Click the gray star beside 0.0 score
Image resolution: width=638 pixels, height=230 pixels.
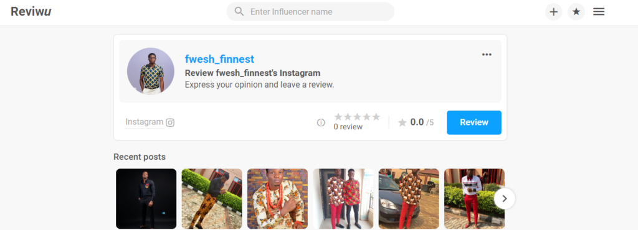402,122
